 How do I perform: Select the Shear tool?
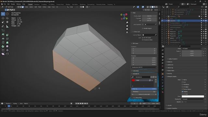click(x=3, y=54)
